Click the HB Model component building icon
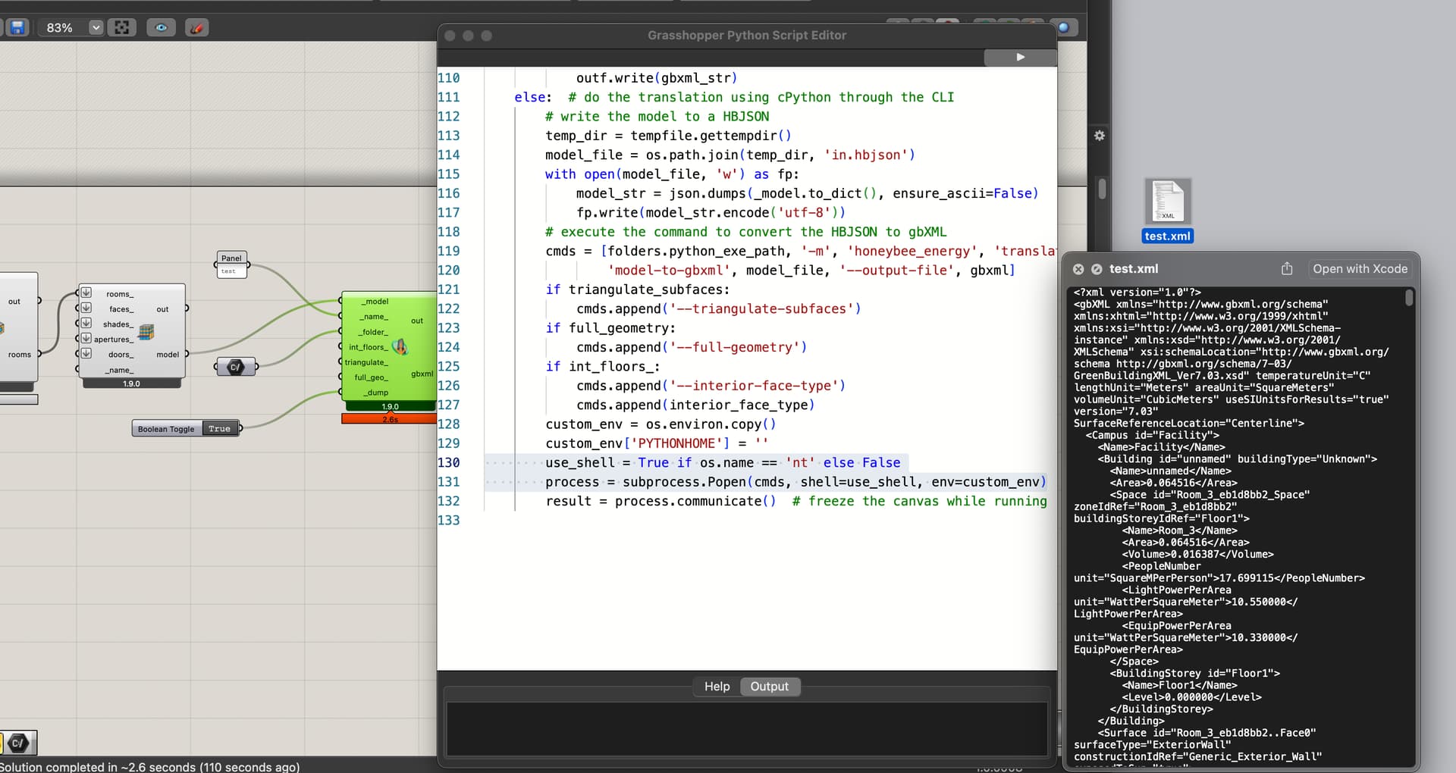1456x773 pixels. click(146, 332)
